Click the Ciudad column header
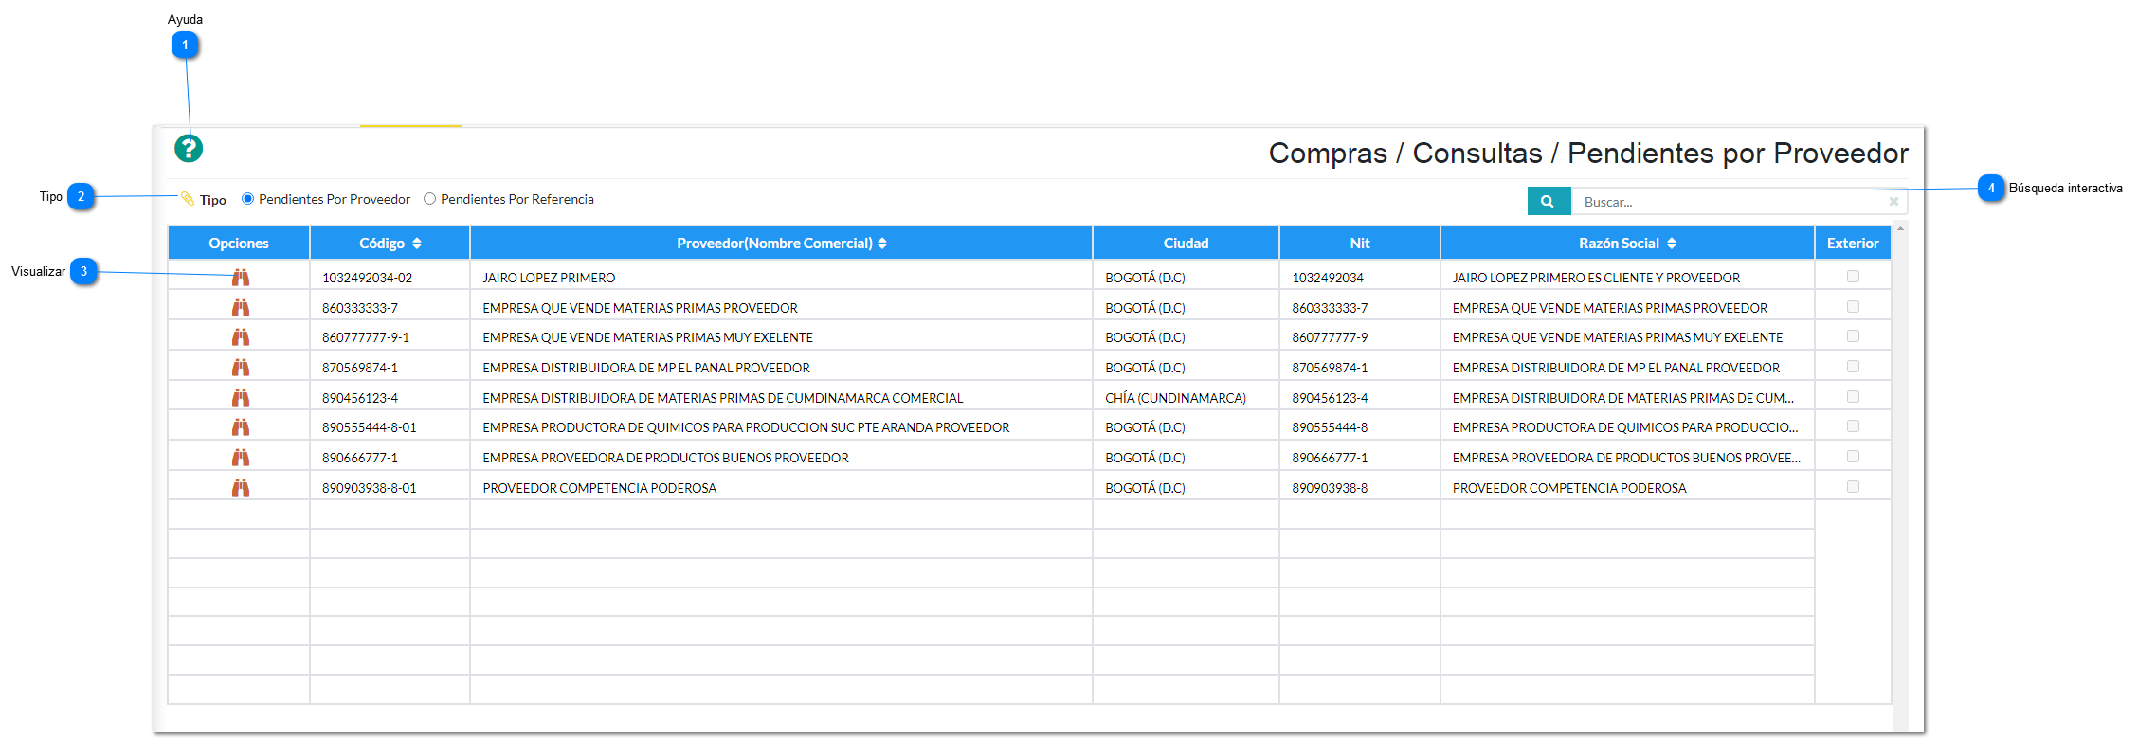Screen dimensions: 2138x741 pyautogui.click(x=1186, y=244)
